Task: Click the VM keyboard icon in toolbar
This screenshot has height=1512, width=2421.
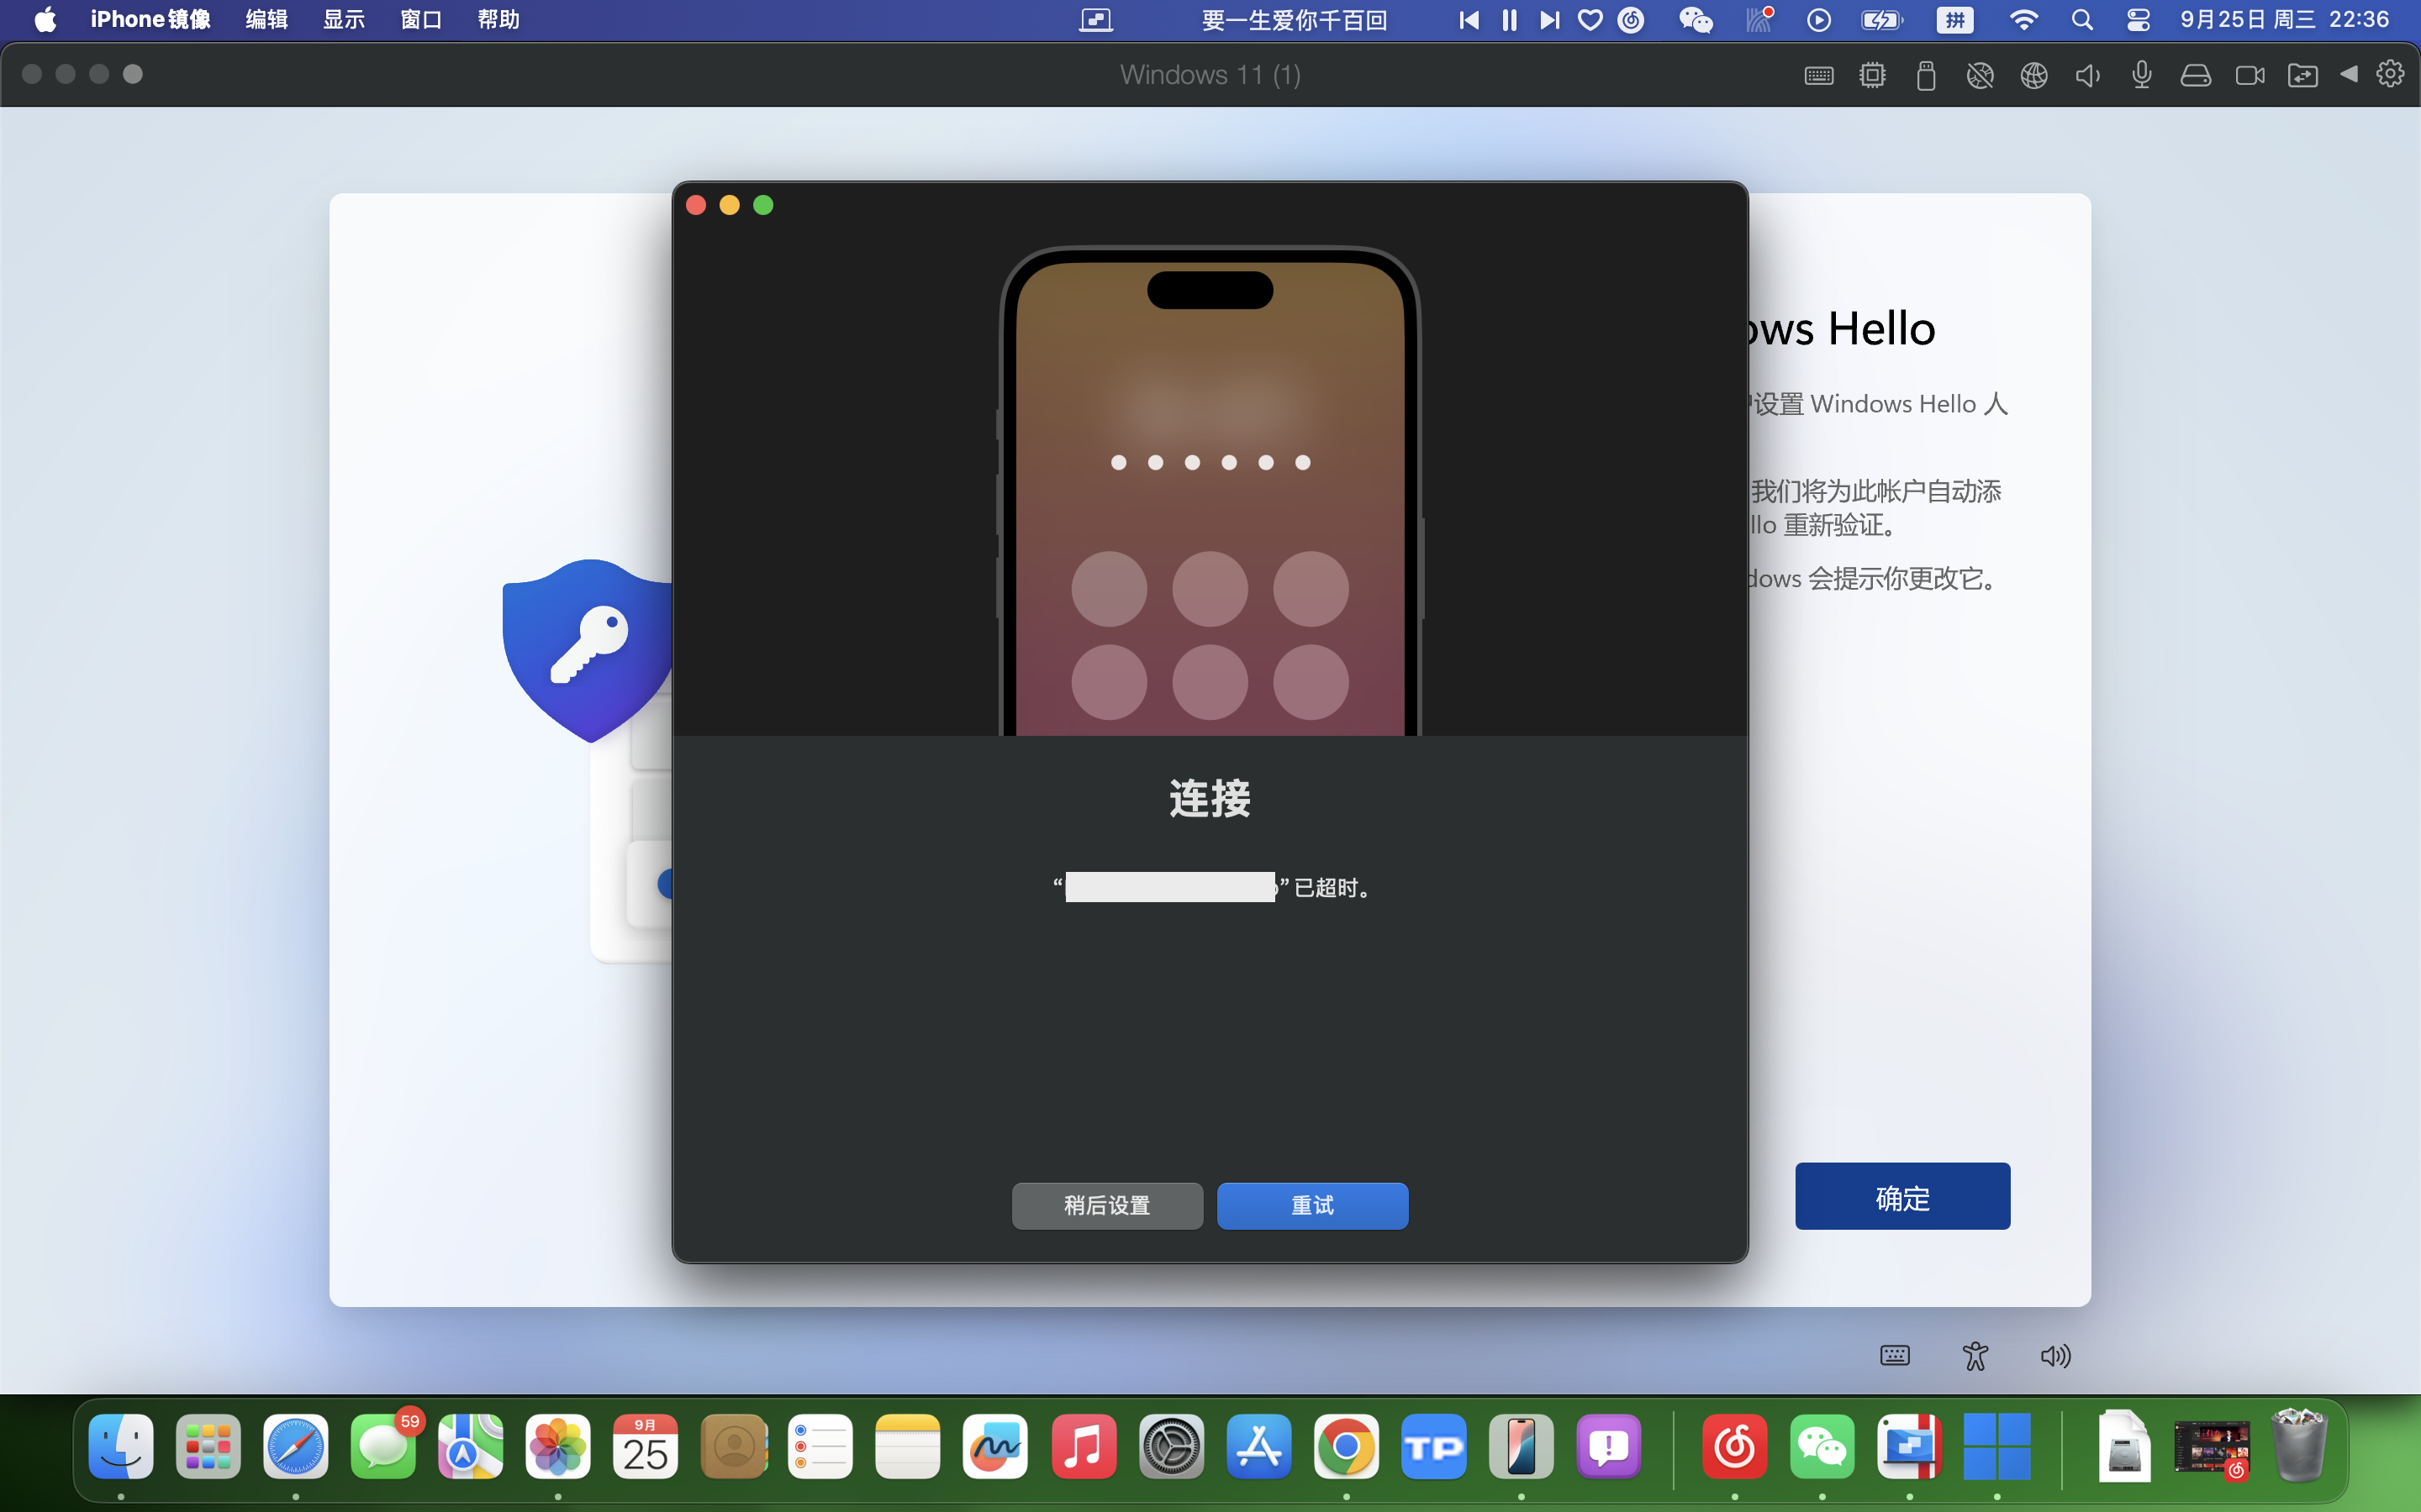Action: click(1819, 75)
